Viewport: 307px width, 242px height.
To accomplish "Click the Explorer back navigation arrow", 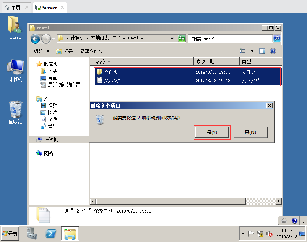I will pos(35,39).
